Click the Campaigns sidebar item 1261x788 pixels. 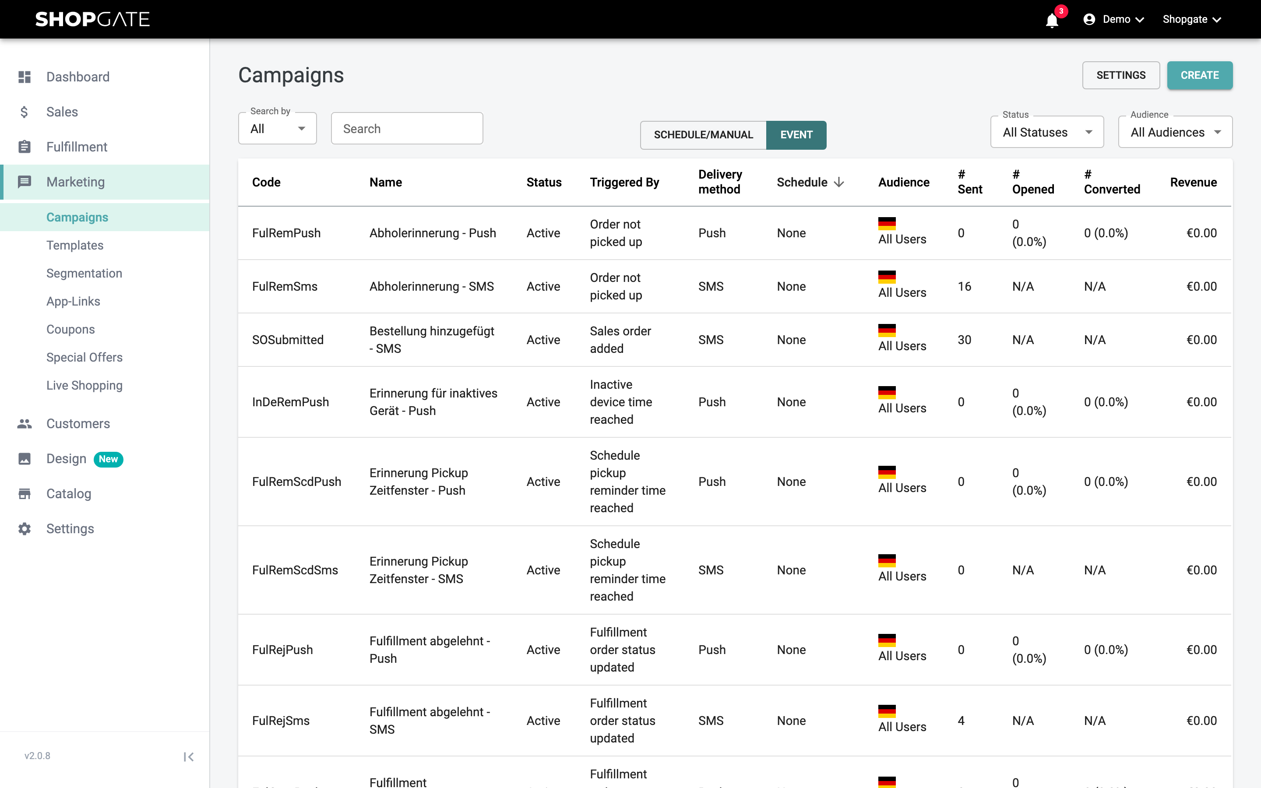point(105,217)
